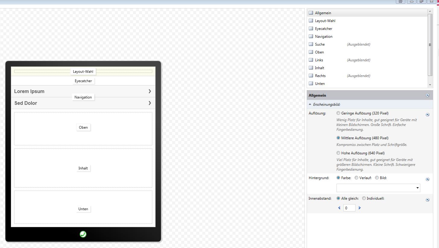Viewport: 439px width, 248px height.
Task: Select Navigation in the area list
Action: [x=324, y=36]
